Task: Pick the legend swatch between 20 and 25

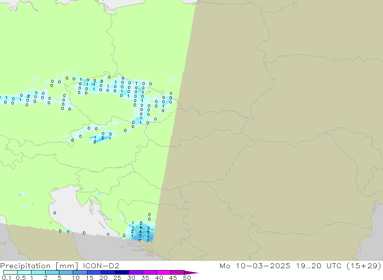Action: [108, 272]
